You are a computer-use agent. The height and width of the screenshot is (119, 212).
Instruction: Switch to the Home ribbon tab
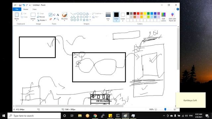click(x=26, y=9)
